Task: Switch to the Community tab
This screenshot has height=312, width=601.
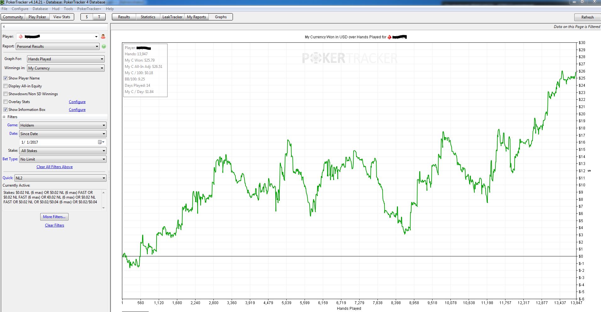Action: [13, 17]
